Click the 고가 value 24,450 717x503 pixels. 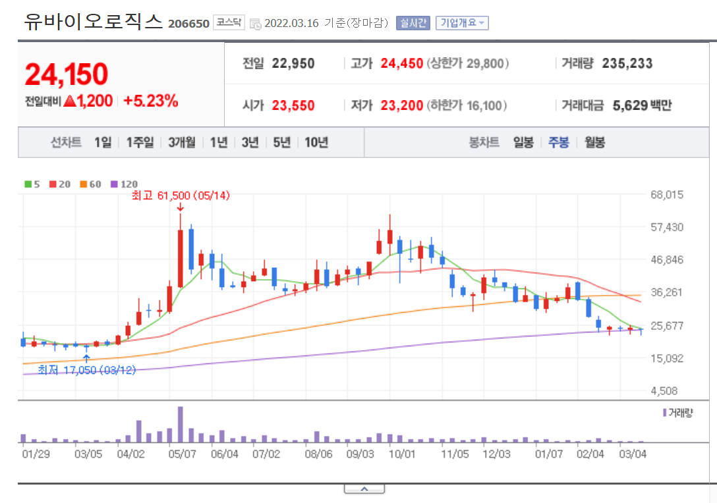pyautogui.click(x=402, y=63)
